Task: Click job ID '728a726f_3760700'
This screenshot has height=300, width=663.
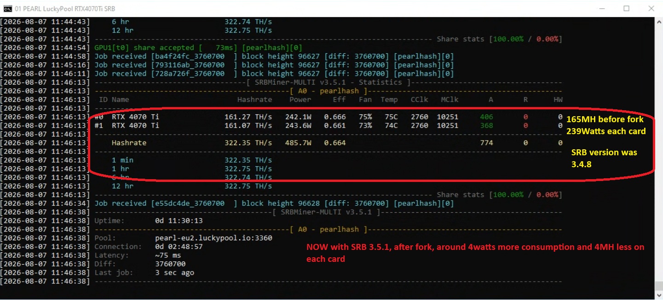Action: [x=190, y=74]
